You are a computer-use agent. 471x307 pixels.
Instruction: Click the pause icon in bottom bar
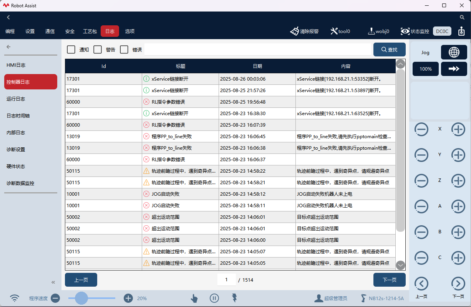[x=214, y=298]
